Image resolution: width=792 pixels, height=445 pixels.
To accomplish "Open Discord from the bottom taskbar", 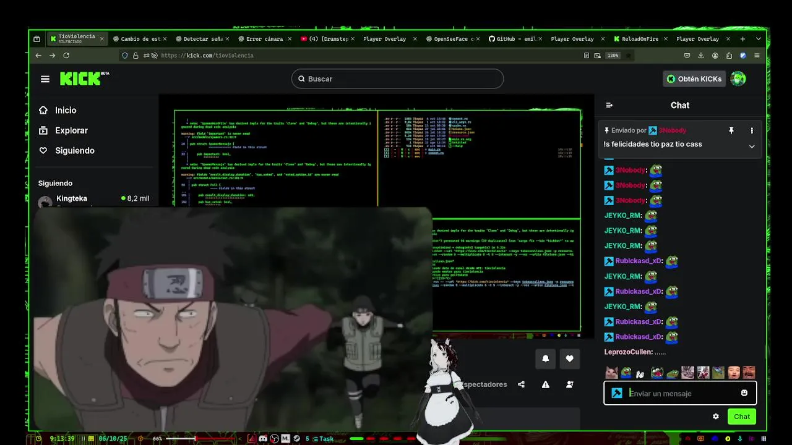I will click(x=263, y=439).
